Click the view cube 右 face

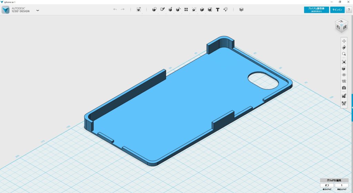[x=338, y=27]
